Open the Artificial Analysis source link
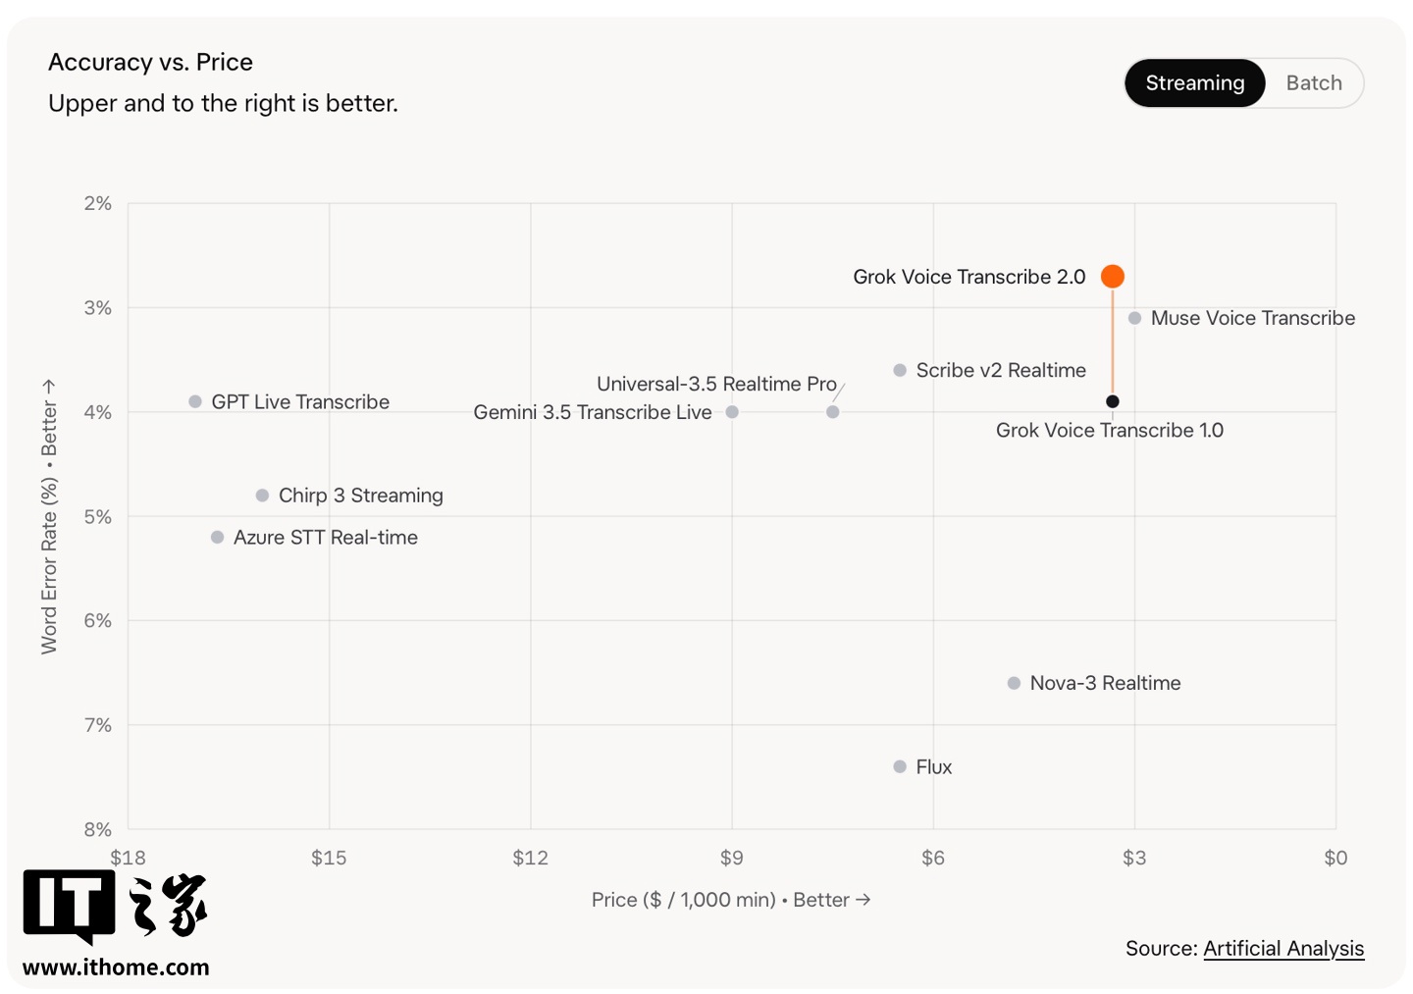 pyautogui.click(x=1283, y=948)
